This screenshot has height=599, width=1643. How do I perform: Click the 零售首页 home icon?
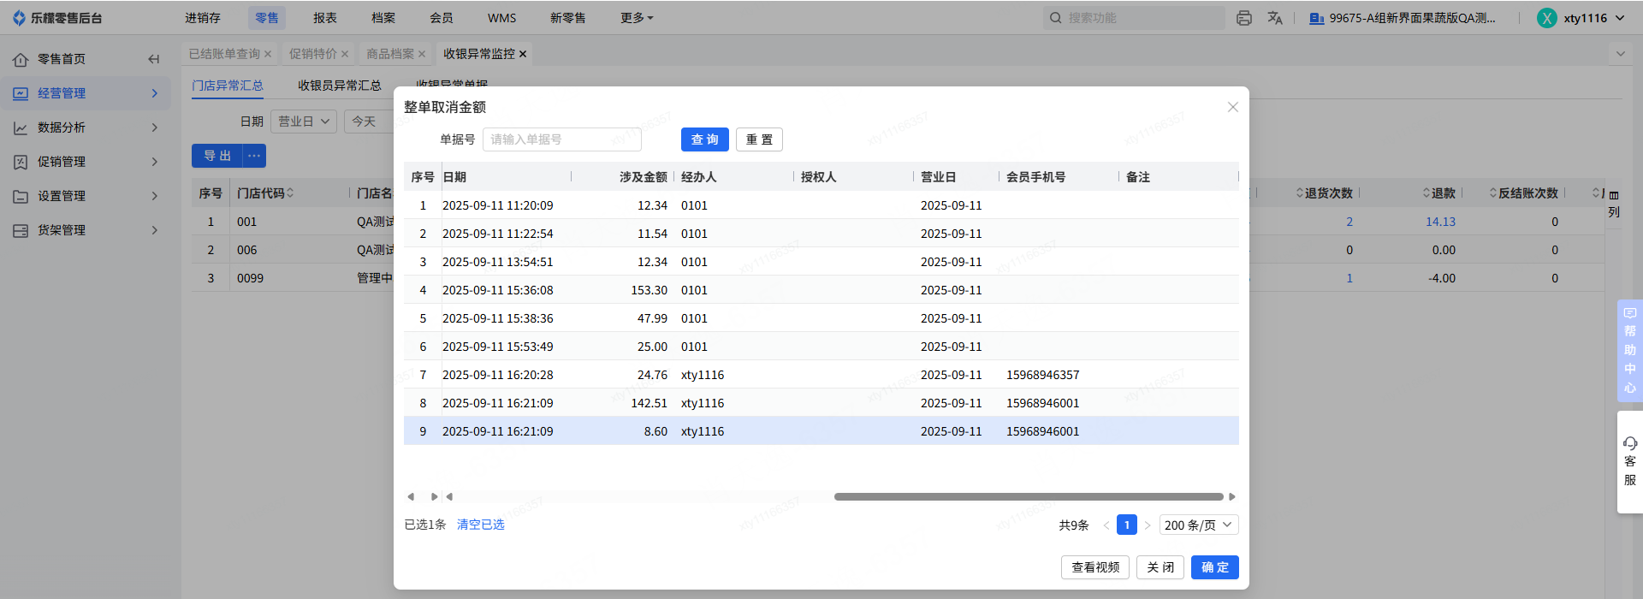click(21, 59)
